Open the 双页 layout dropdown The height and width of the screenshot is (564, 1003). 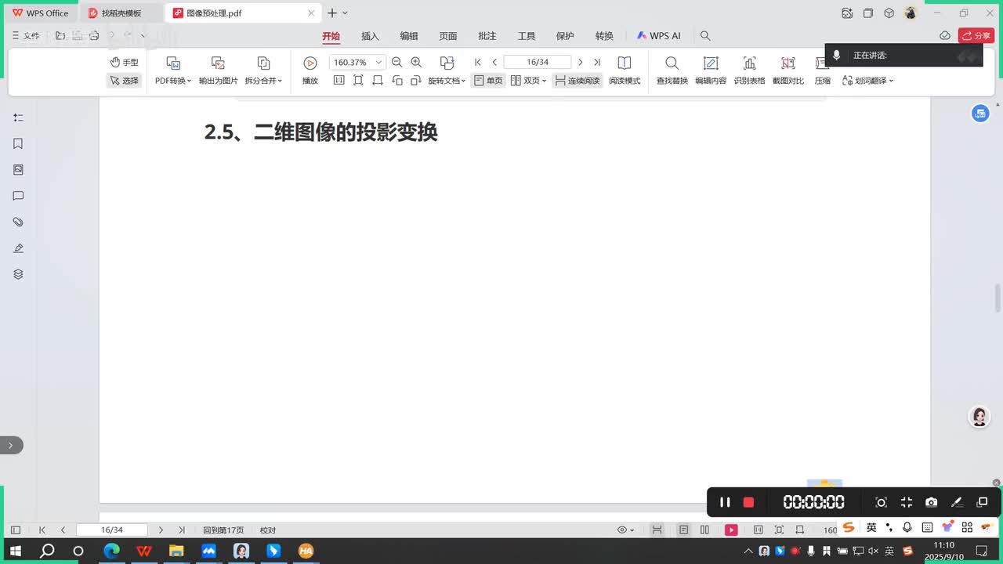tap(528, 81)
